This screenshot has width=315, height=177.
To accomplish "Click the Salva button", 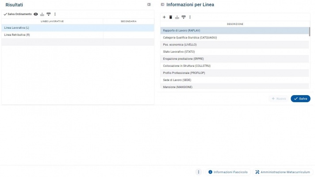I will click(300, 99).
